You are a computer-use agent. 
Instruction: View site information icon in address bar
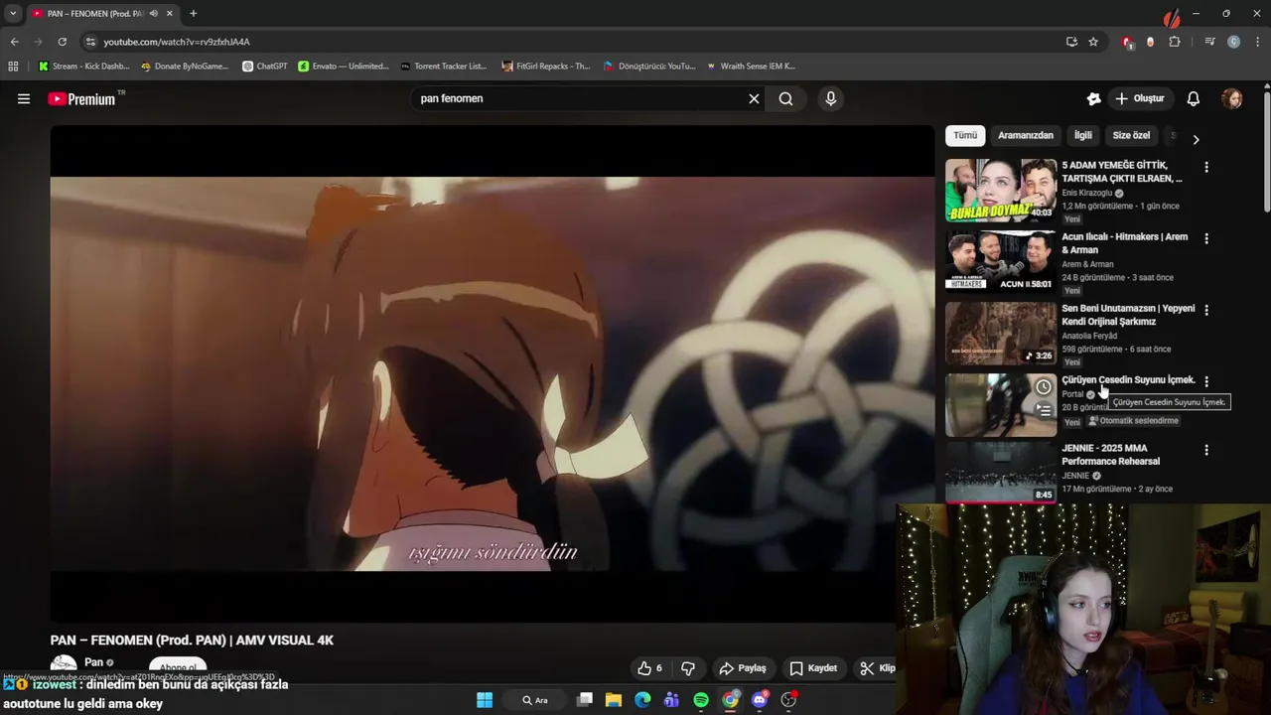click(90, 42)
